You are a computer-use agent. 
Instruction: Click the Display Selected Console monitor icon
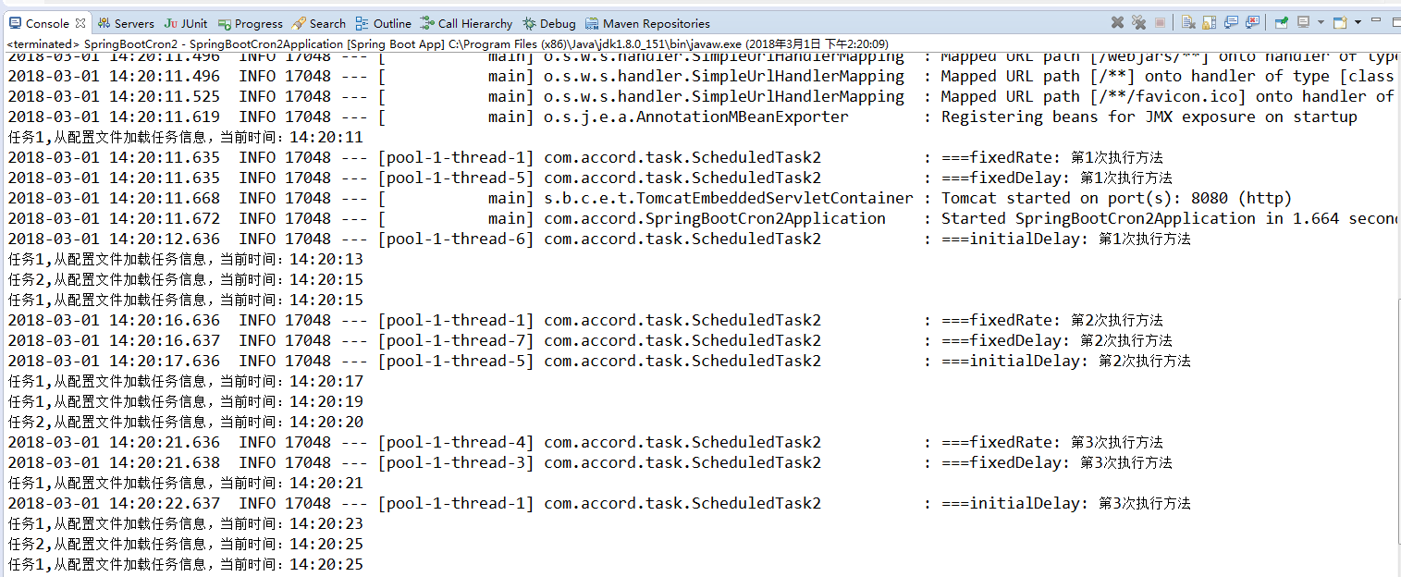click(x=1303, y=23)
